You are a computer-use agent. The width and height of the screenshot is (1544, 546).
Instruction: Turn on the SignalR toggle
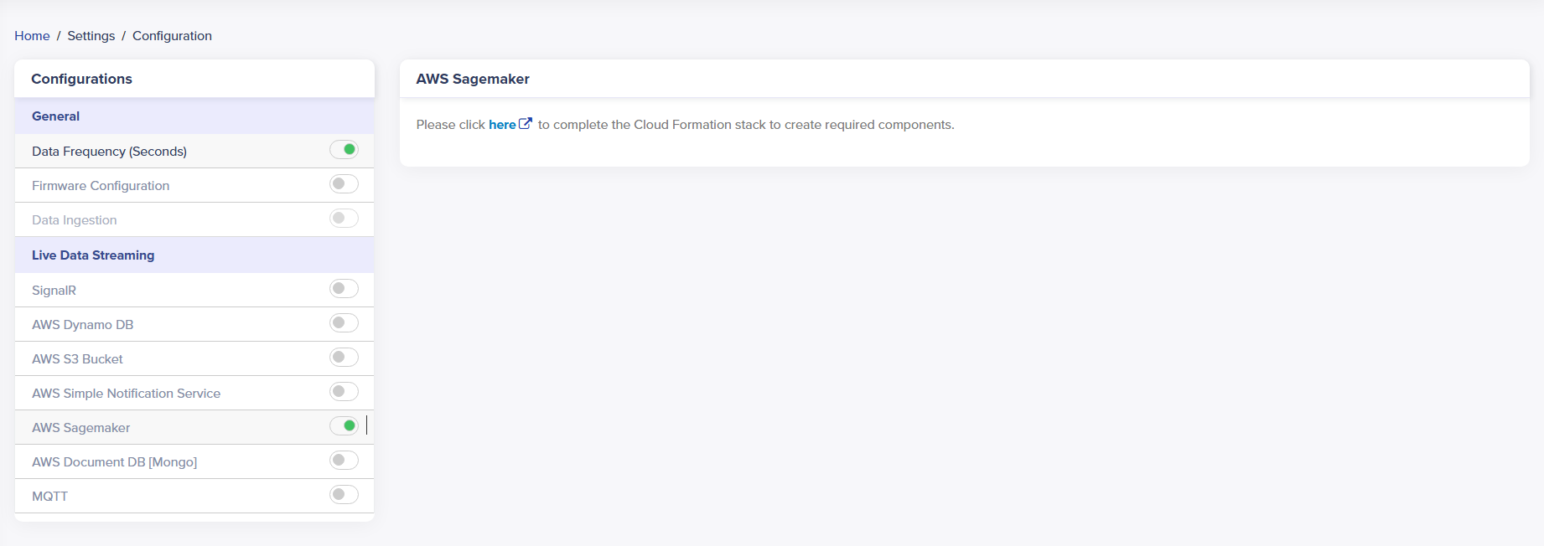point(344,289)
